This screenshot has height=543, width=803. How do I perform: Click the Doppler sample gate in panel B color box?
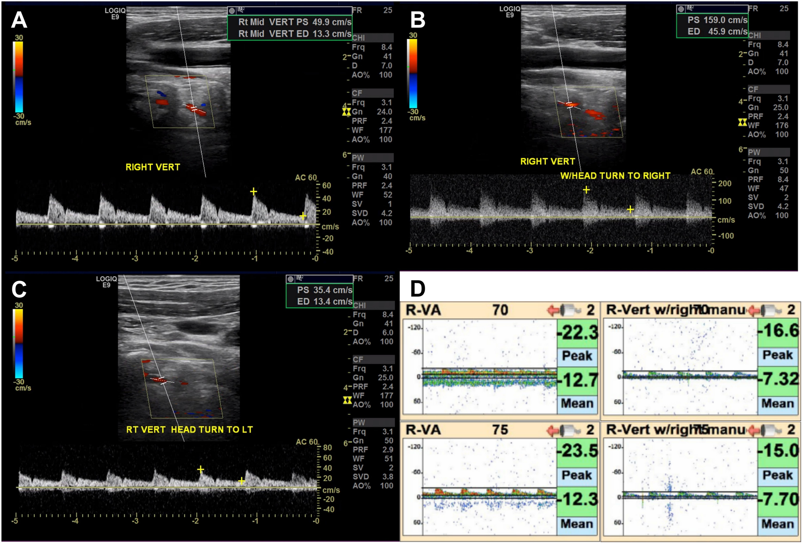click(569, 105)
